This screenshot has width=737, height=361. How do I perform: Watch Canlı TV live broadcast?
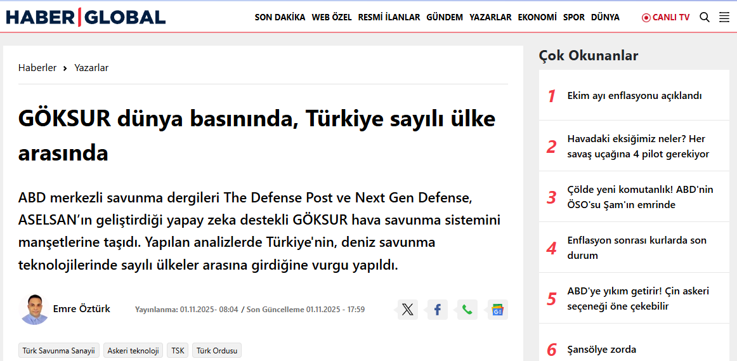pos(665,18)
